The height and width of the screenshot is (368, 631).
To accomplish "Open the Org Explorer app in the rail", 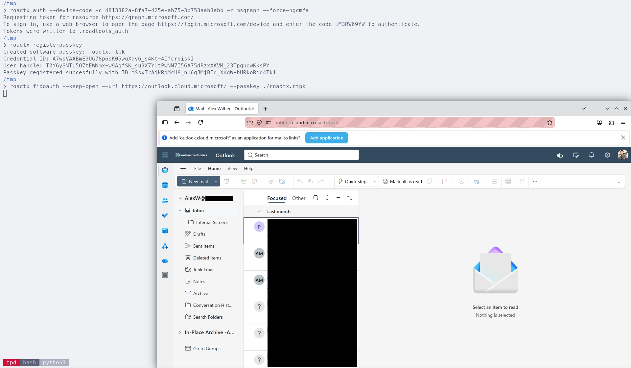I will click(x=165, y=246).
